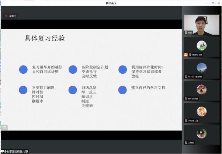The height and width of the screenshot is (154, 222).
Task: Click the blue bullet beside 不要盲目刷题
Action: [x=23, y=90]
